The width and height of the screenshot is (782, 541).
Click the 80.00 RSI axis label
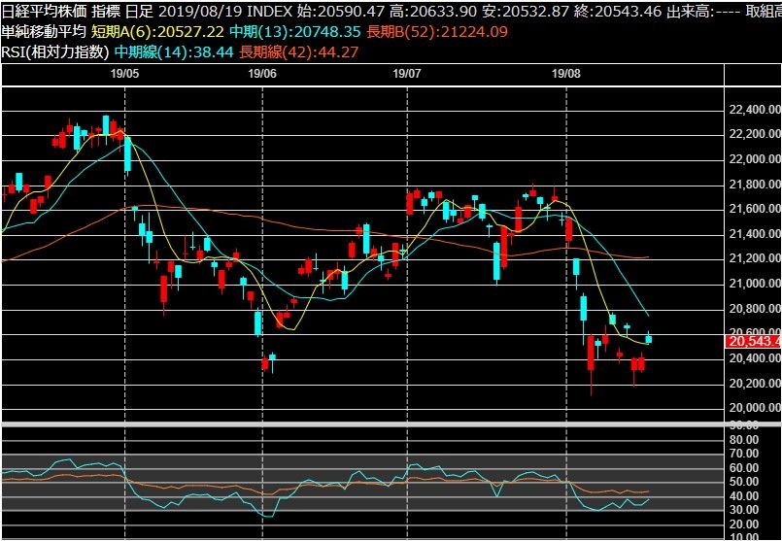pos(743,440)
